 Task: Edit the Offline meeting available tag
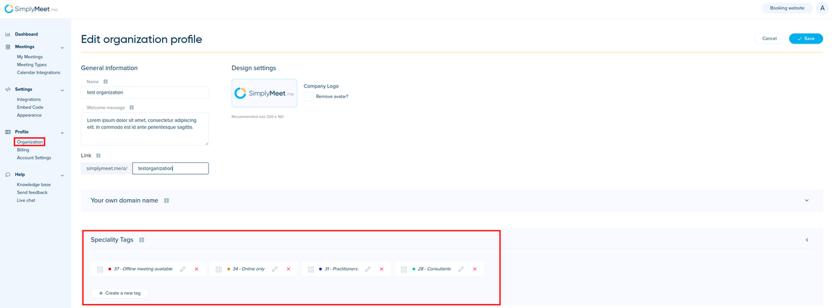(182, 269)
